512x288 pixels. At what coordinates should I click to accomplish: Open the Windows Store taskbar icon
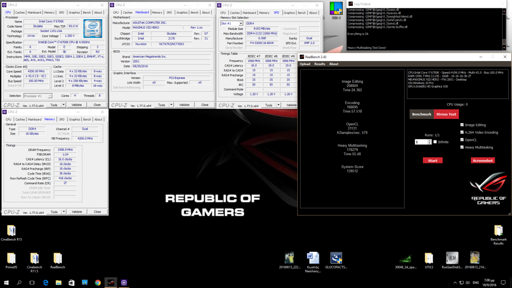[72, 282]
